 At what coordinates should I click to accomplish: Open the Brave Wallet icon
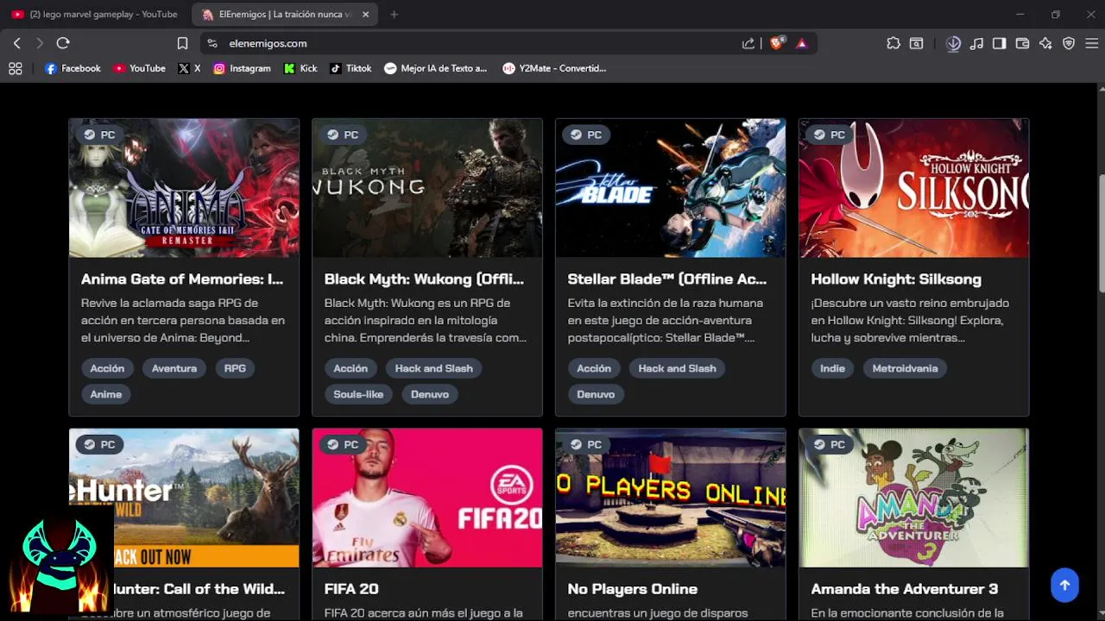[x=1022, y=43]
